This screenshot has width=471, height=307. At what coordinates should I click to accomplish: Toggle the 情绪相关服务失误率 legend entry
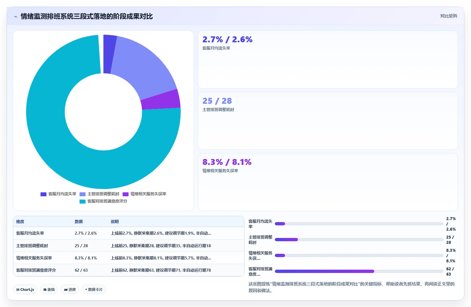coord(144,194)
